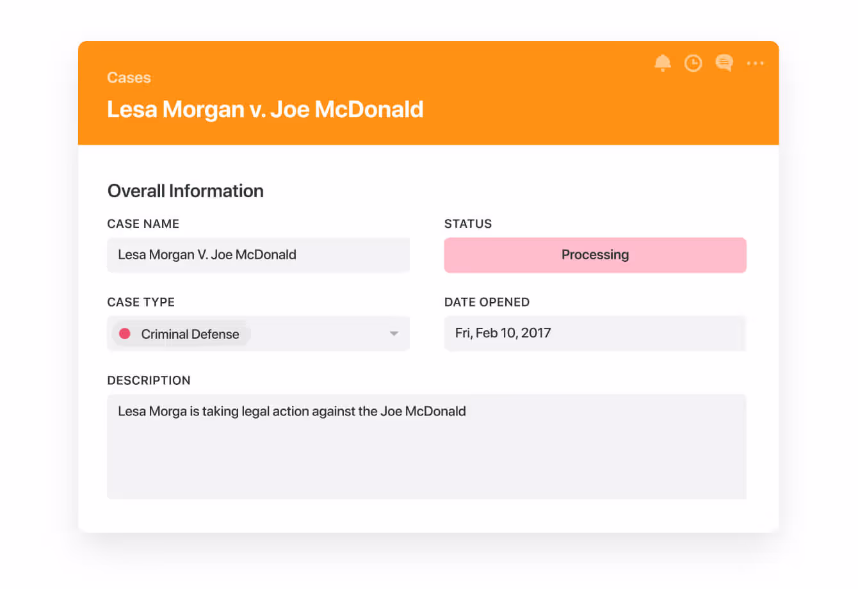
Task: Focus the Case Name input field
Action: (x=258, y=255)
